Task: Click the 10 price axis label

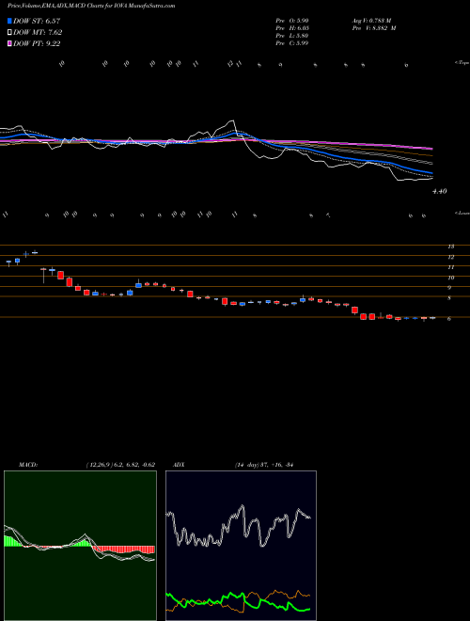Action: click(x=451, y=278)
